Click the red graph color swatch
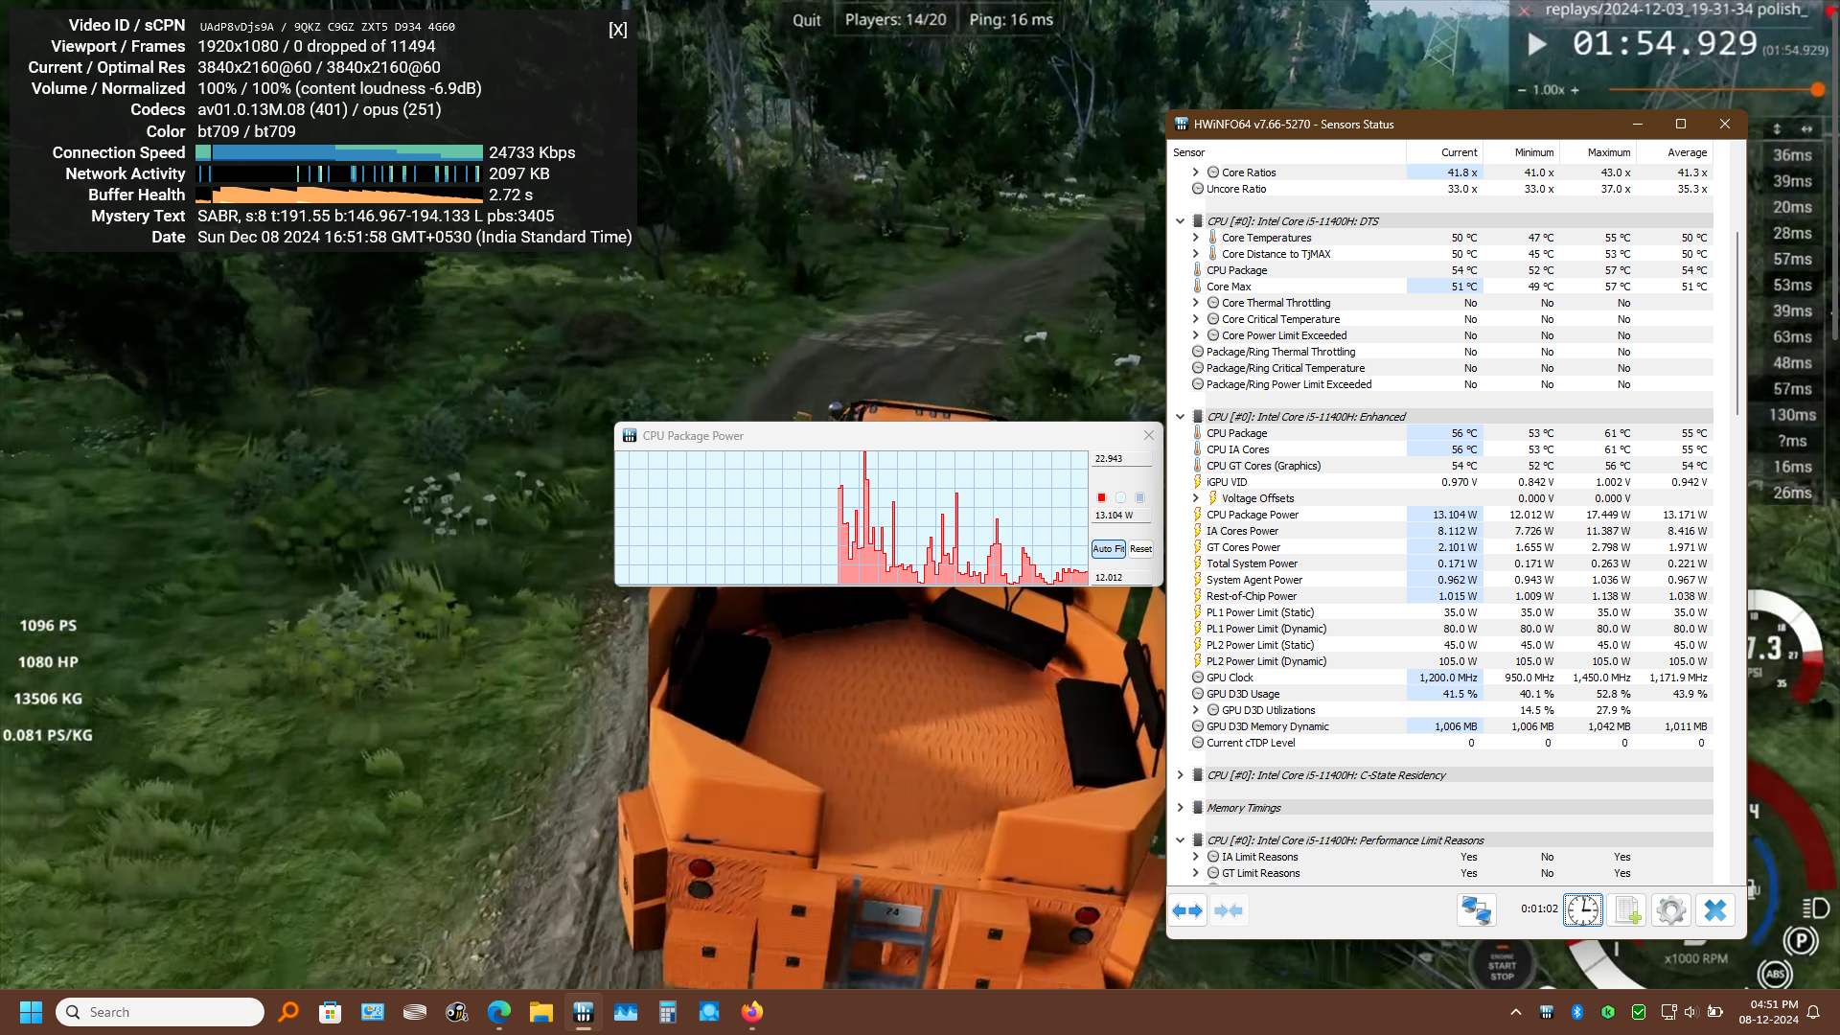 pos(1101,497)
